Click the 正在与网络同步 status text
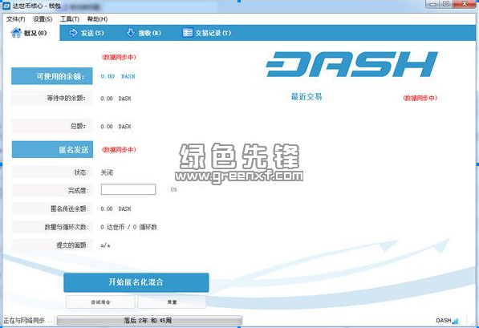The height and width of the screenshot is (328, 479). pos(28,321)
